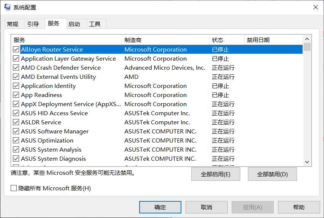This screenshot has width=324, height=218.
Task: Uncheck Application Identity service checkbox
Action: pos(16,86)
